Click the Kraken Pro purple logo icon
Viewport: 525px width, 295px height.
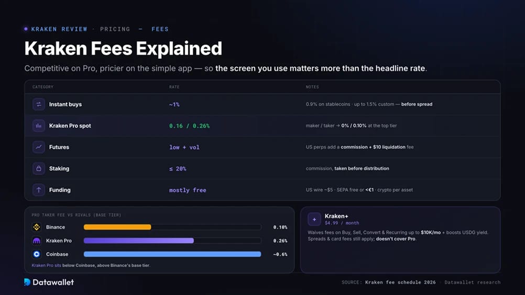[37, 241]
